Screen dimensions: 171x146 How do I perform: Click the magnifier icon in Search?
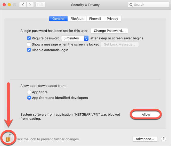tap(131, 5)
